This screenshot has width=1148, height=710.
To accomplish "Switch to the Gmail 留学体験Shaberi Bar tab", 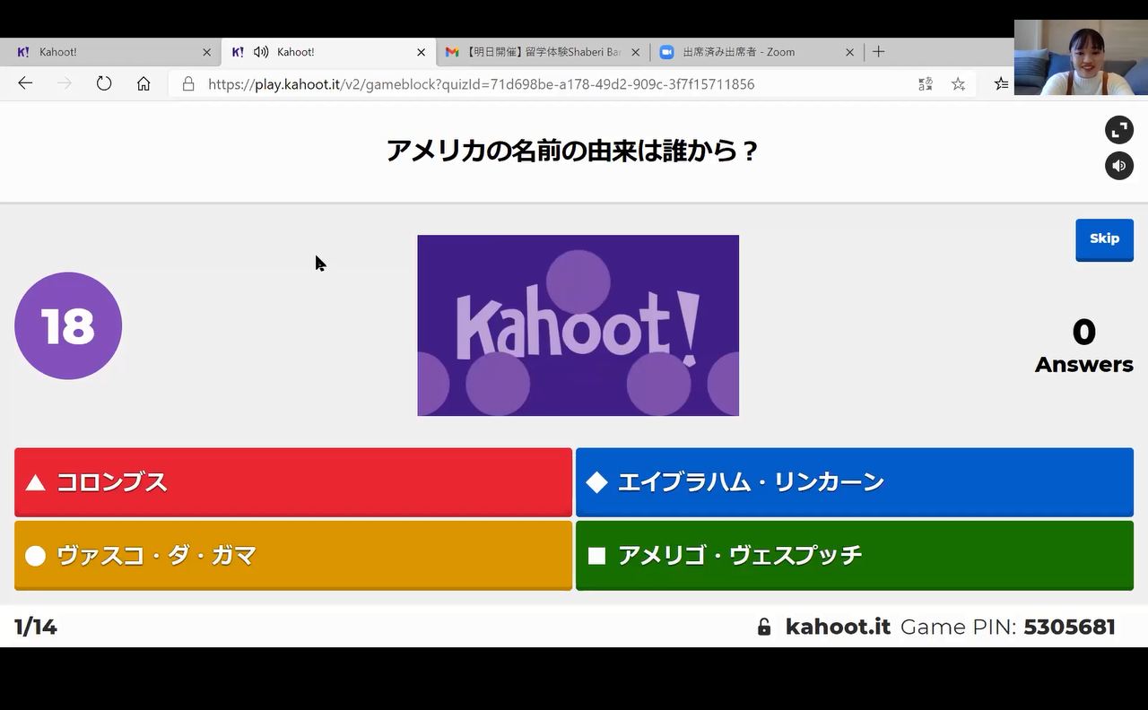I will click(x=542, y=52).
